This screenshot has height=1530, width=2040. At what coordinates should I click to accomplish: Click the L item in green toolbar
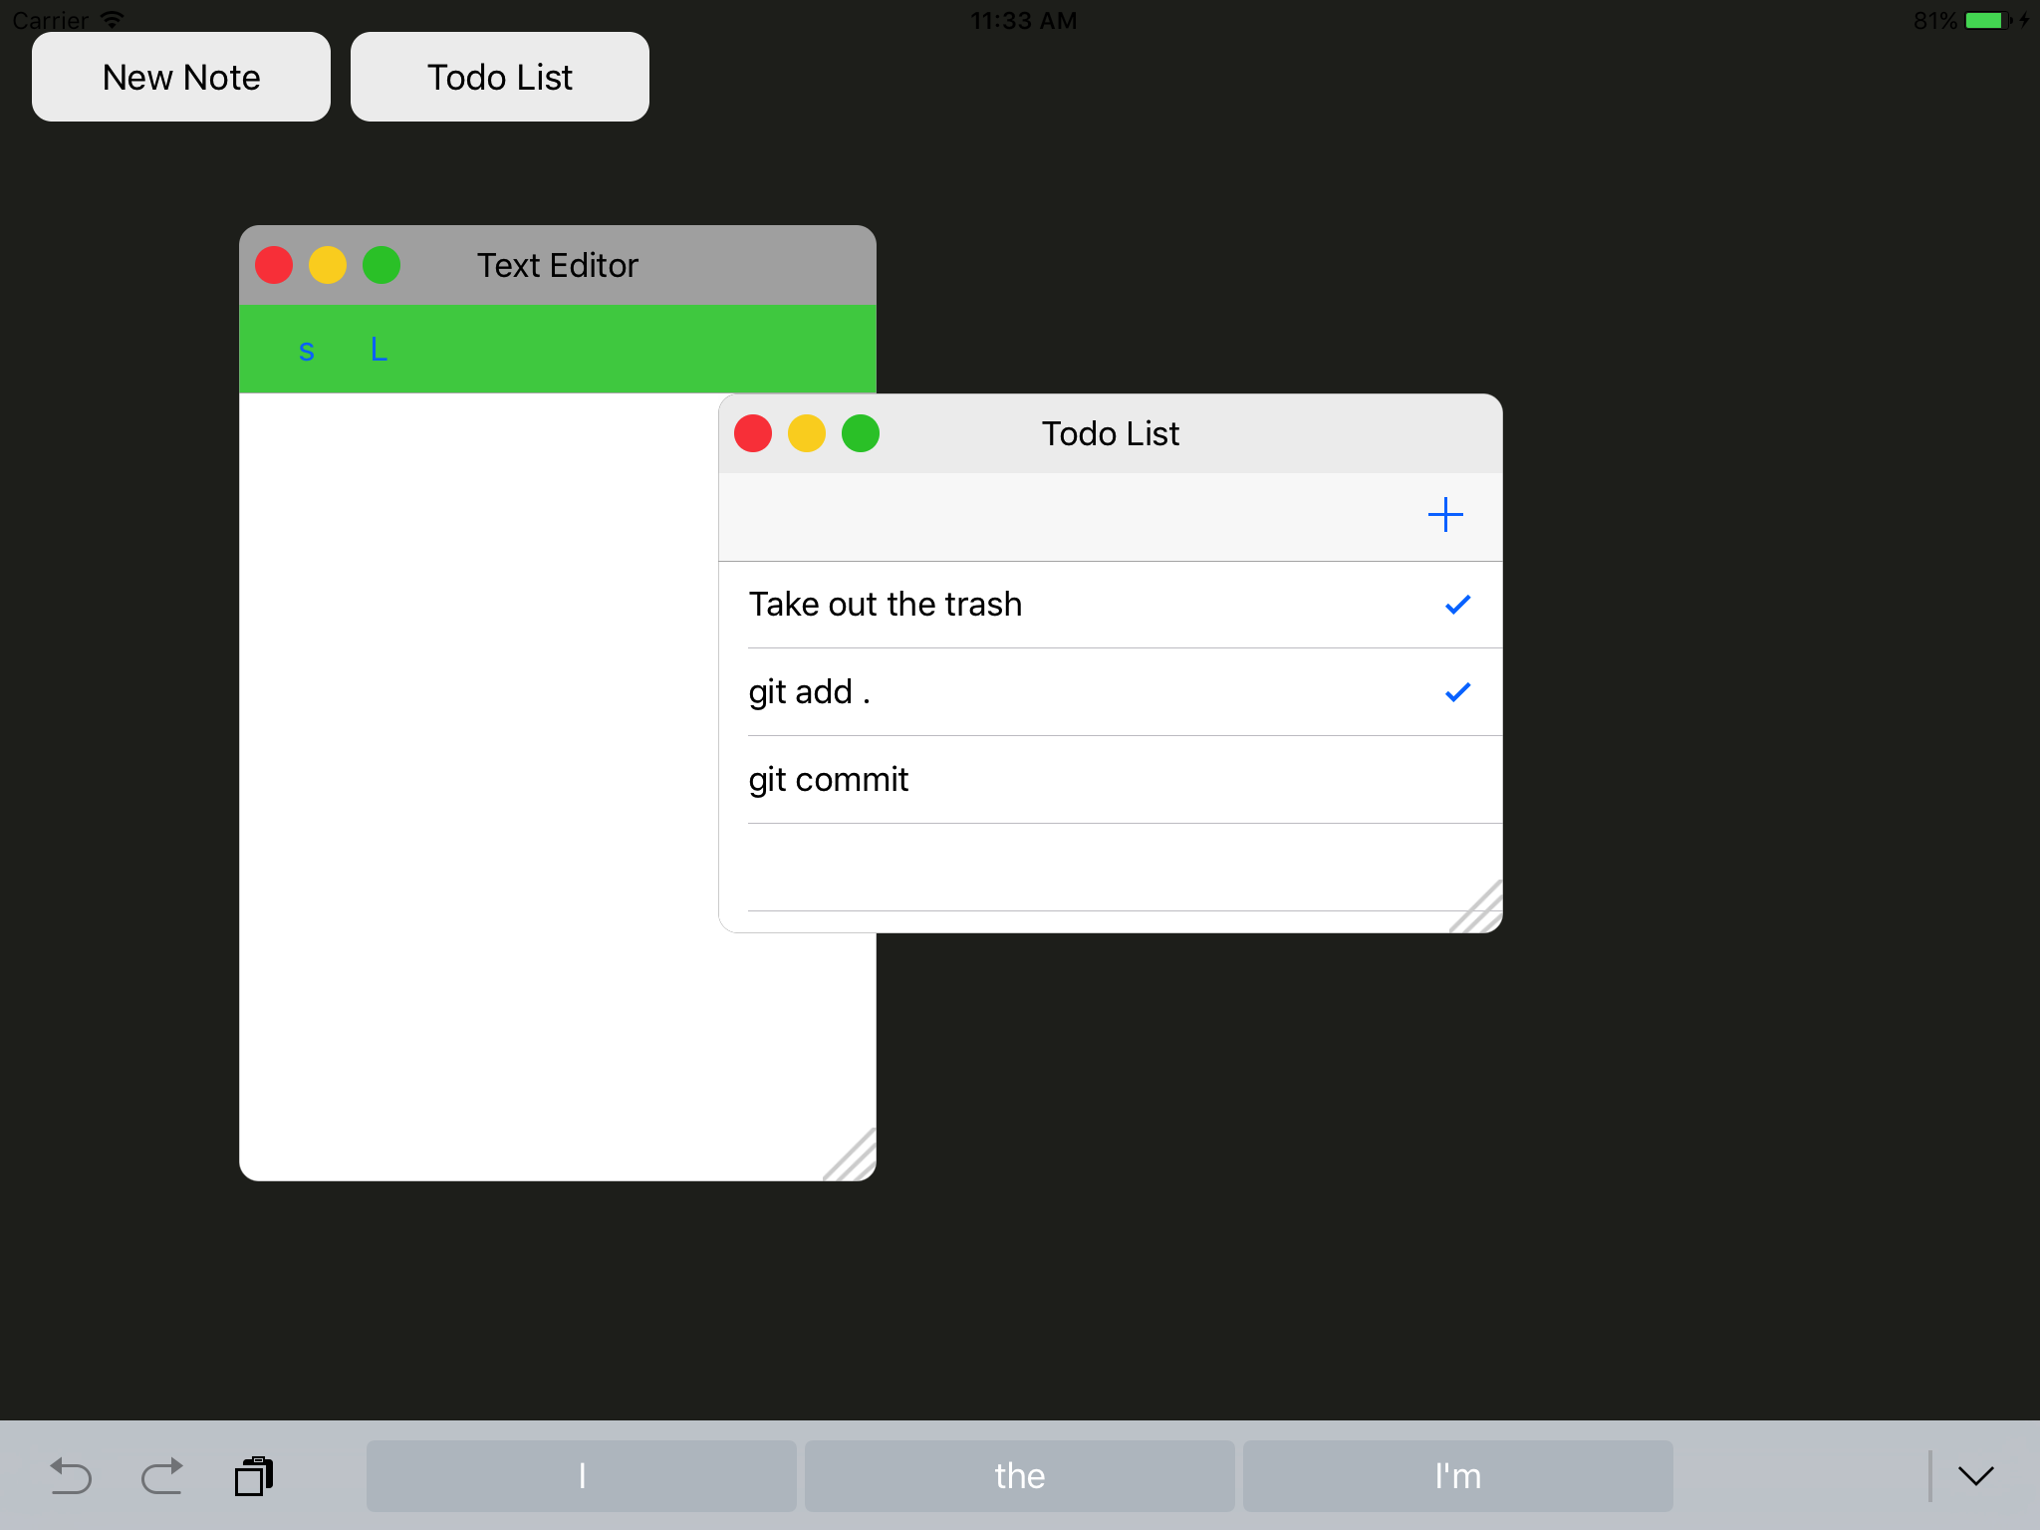point(379,350)
